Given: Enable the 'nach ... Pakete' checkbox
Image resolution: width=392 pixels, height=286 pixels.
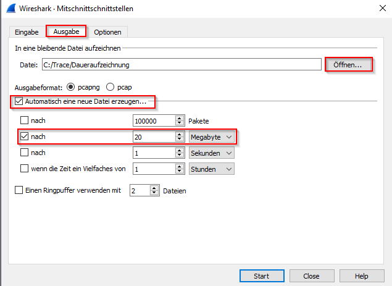Looking at the screenshot, I should tap(25, 120).
